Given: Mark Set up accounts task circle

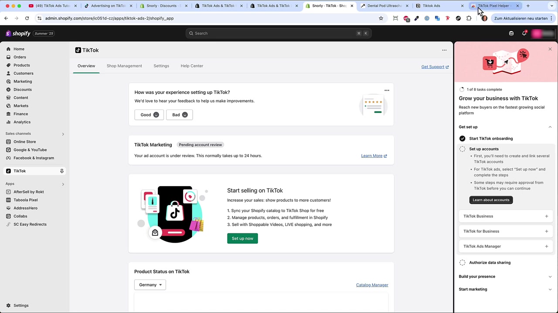Looking at the screenshot, I should pos(462,149).
